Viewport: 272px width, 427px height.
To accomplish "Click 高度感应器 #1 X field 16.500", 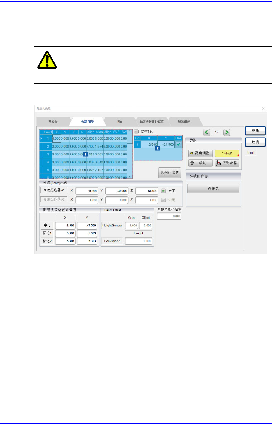I will (87, 191).
